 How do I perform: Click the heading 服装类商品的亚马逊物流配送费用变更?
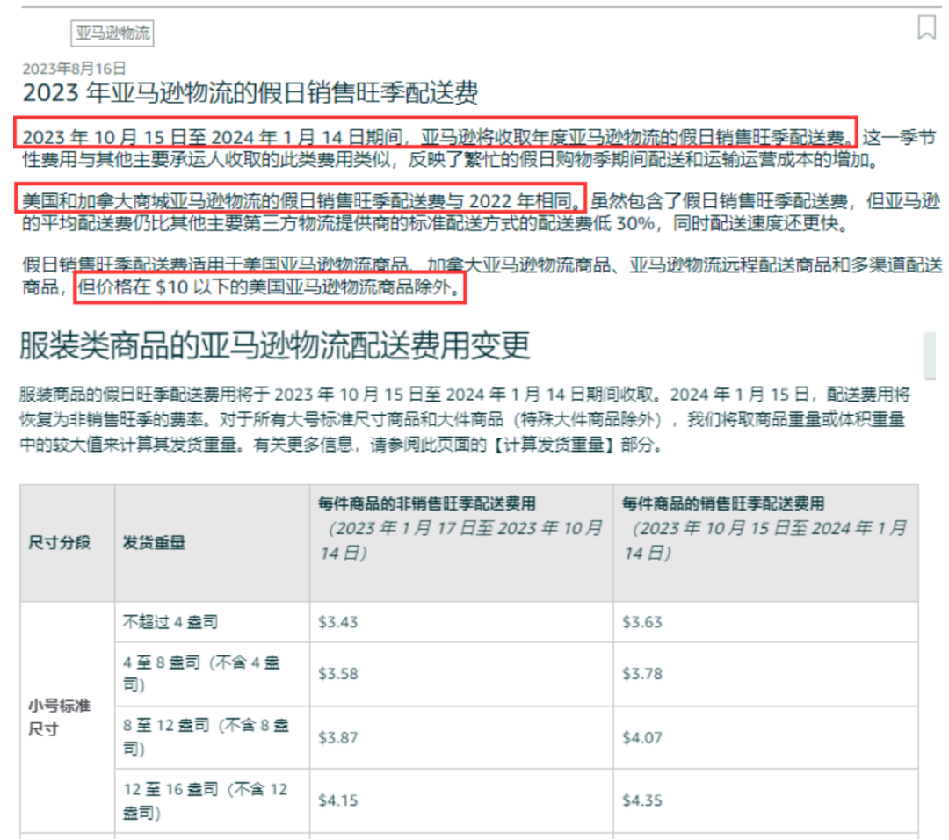[275, 346]
